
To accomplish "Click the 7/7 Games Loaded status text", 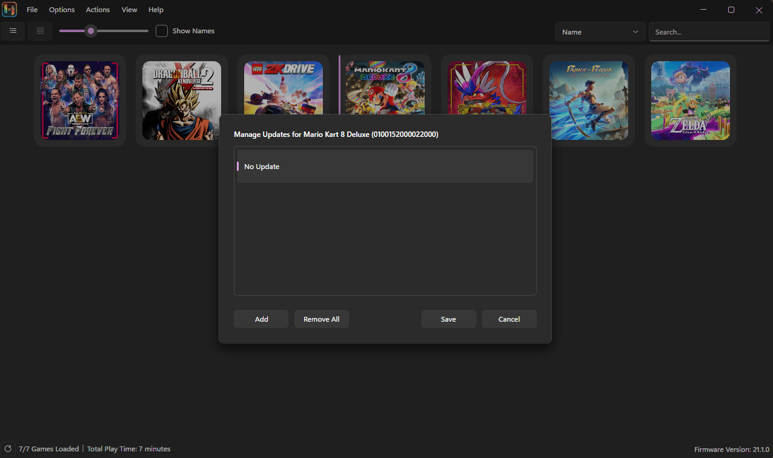I will pos(48,449).
